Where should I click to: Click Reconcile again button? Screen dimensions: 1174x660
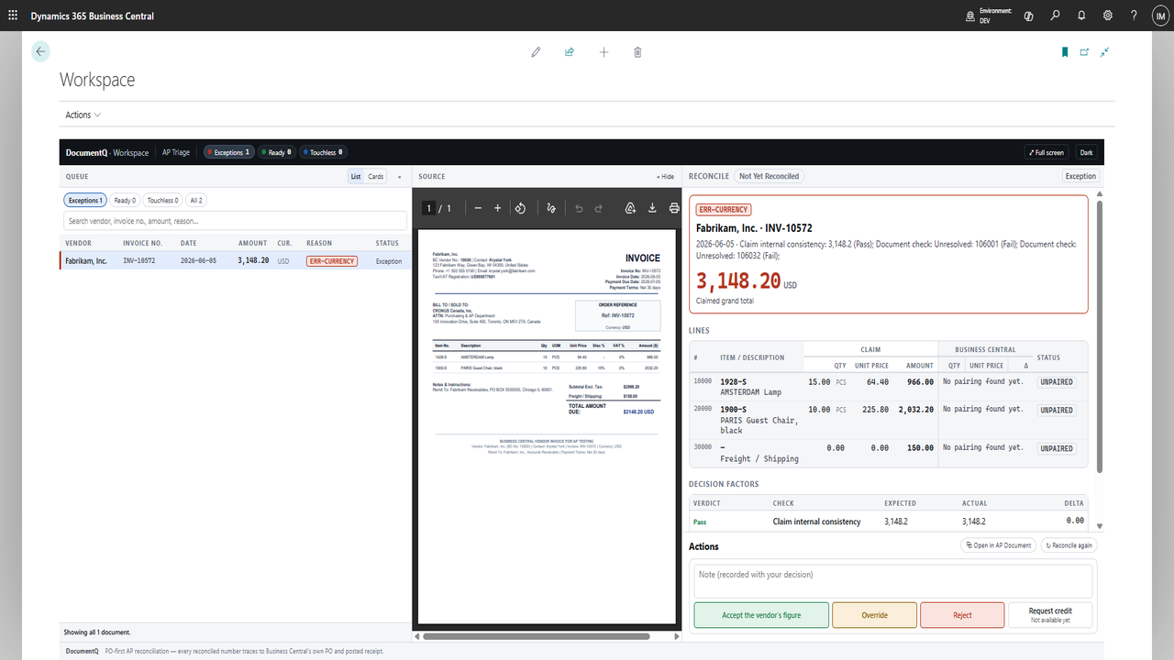[x=1069, y=544]
